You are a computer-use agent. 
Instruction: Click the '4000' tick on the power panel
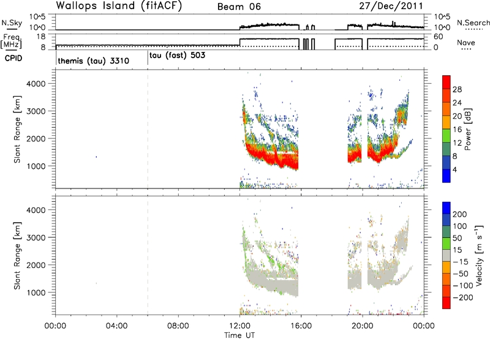tap(36, 84)
